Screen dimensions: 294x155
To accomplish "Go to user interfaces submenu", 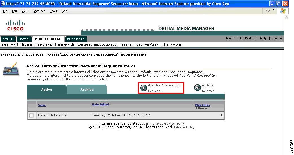I will (x=147, y=45).
